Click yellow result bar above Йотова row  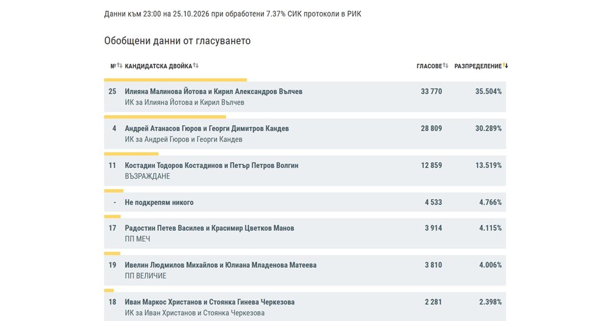click(175, 80)
